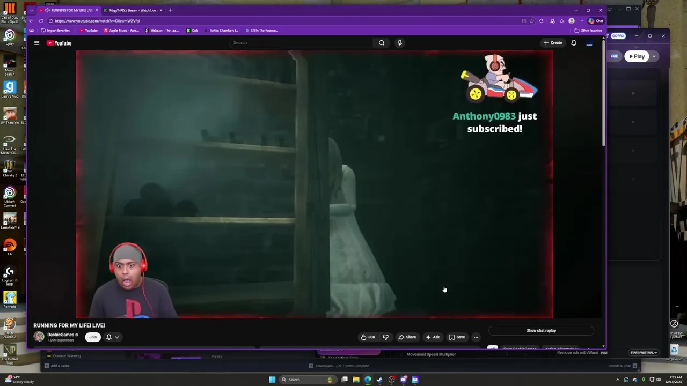Viewport: 687px width, 386px height.
Task: Save video to playlist
Action: (457, 337)
